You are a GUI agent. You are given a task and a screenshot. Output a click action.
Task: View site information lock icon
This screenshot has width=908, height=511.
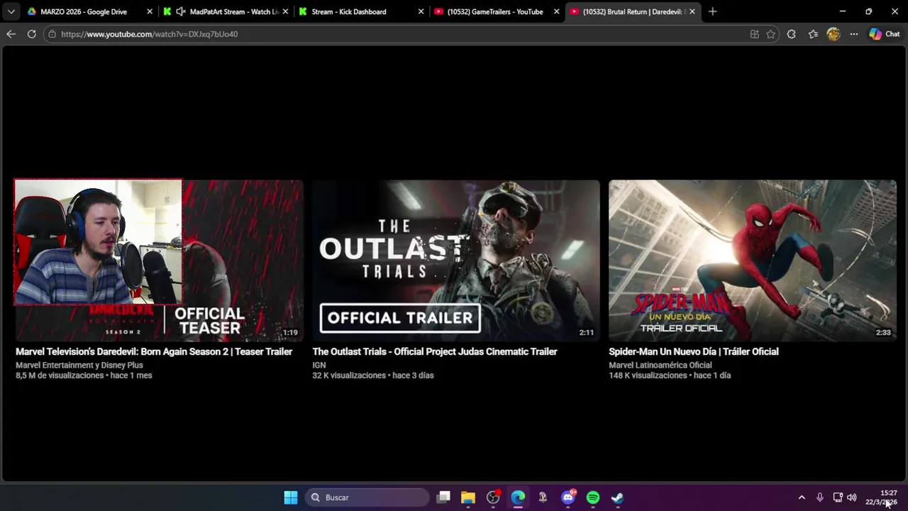click(x=51, y=34)
